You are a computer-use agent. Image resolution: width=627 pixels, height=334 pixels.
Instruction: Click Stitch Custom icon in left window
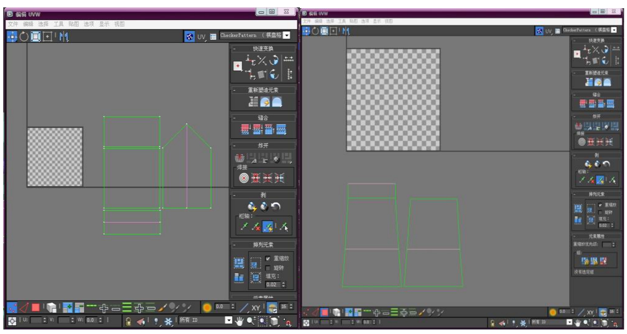point(281,129)
